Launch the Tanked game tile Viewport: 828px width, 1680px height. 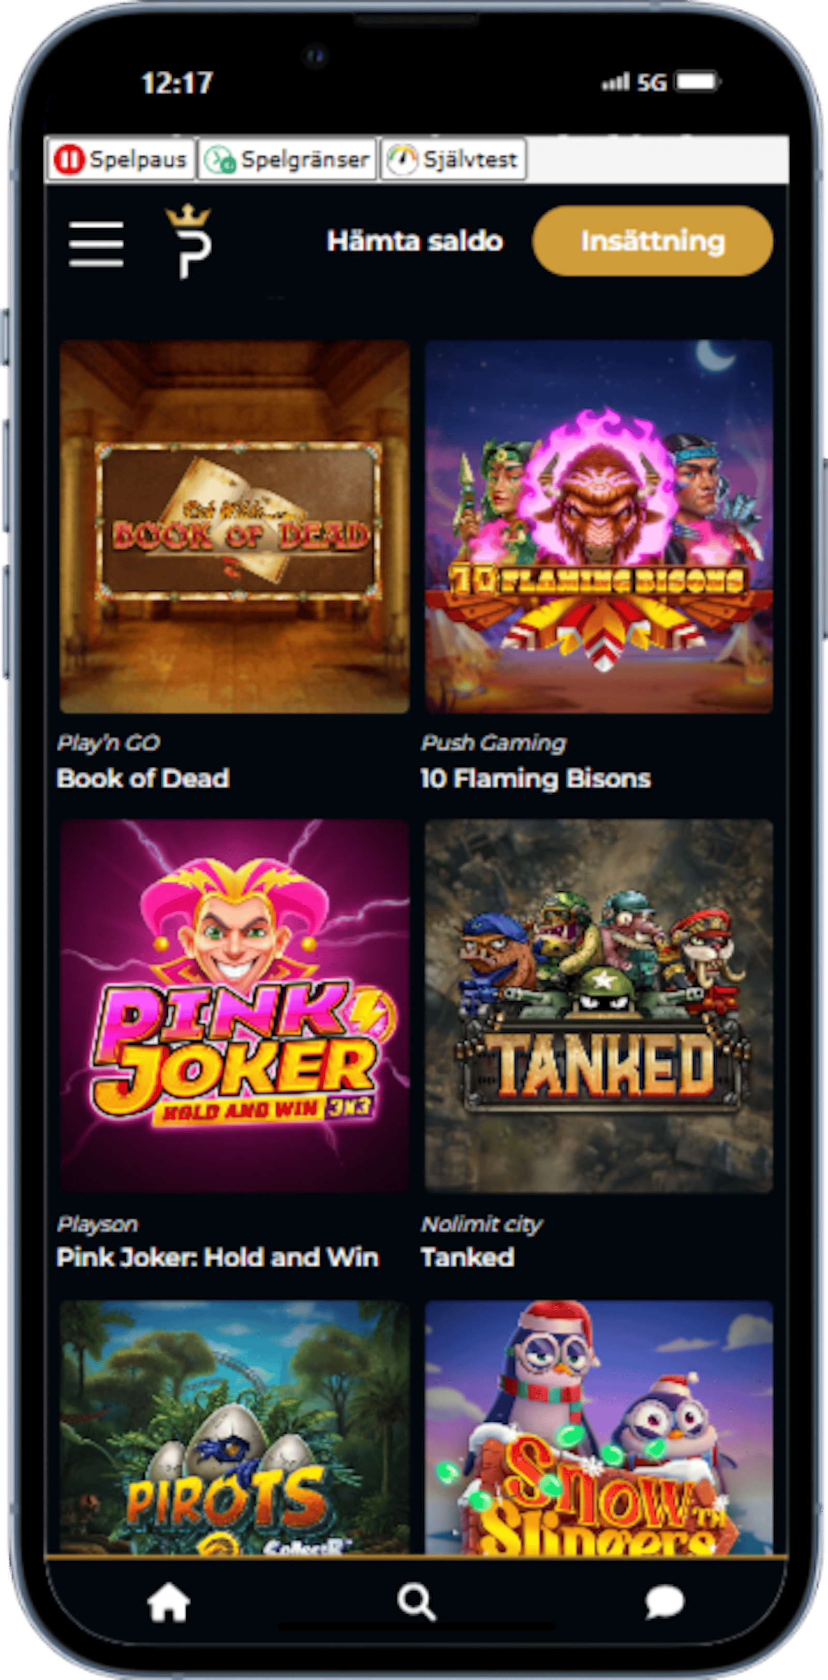[x=599, y=1005]
